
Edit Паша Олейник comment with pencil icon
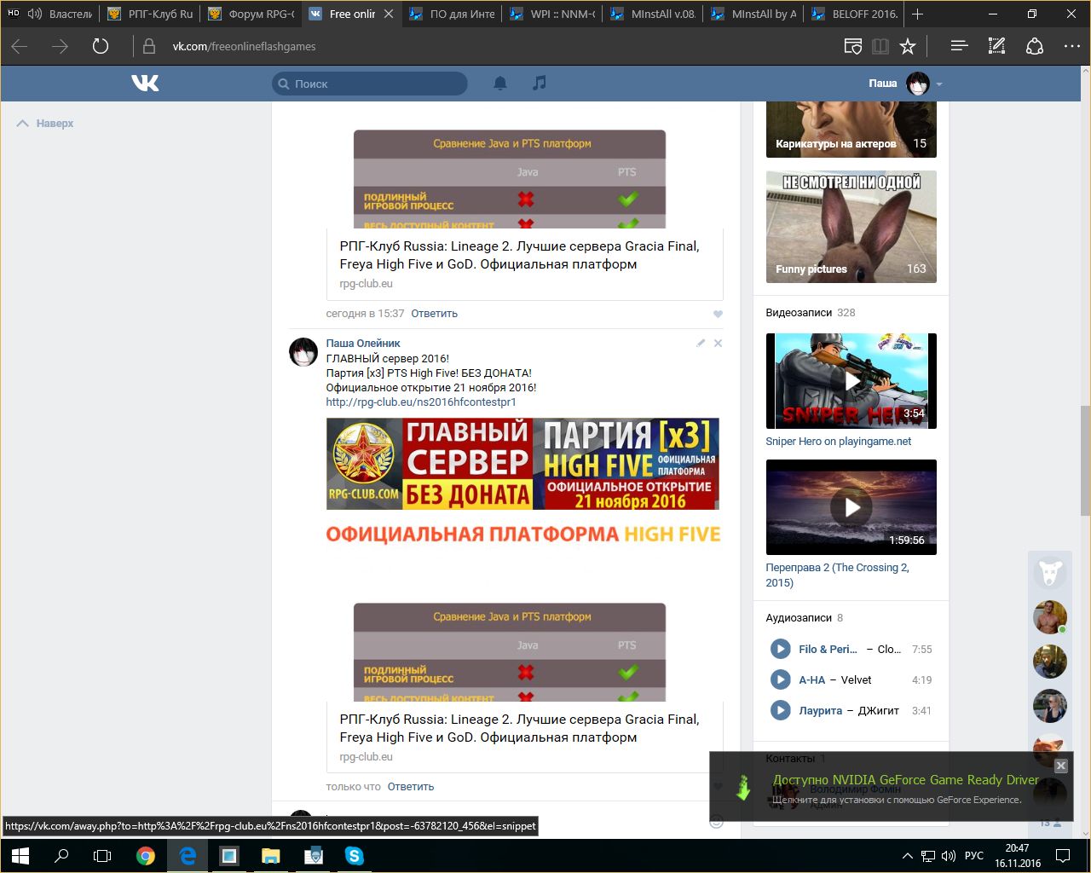click(x=701, y=343)
